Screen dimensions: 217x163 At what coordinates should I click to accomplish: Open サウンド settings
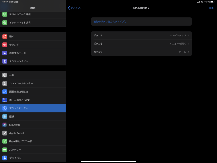33,45
